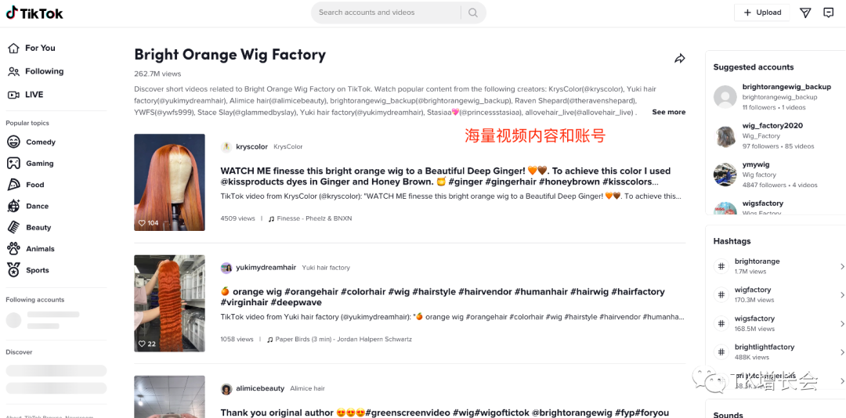The image size is (846, 418).
Task: Open the orange wig video thumbnail by kryscolor
Action: point(169,182)
